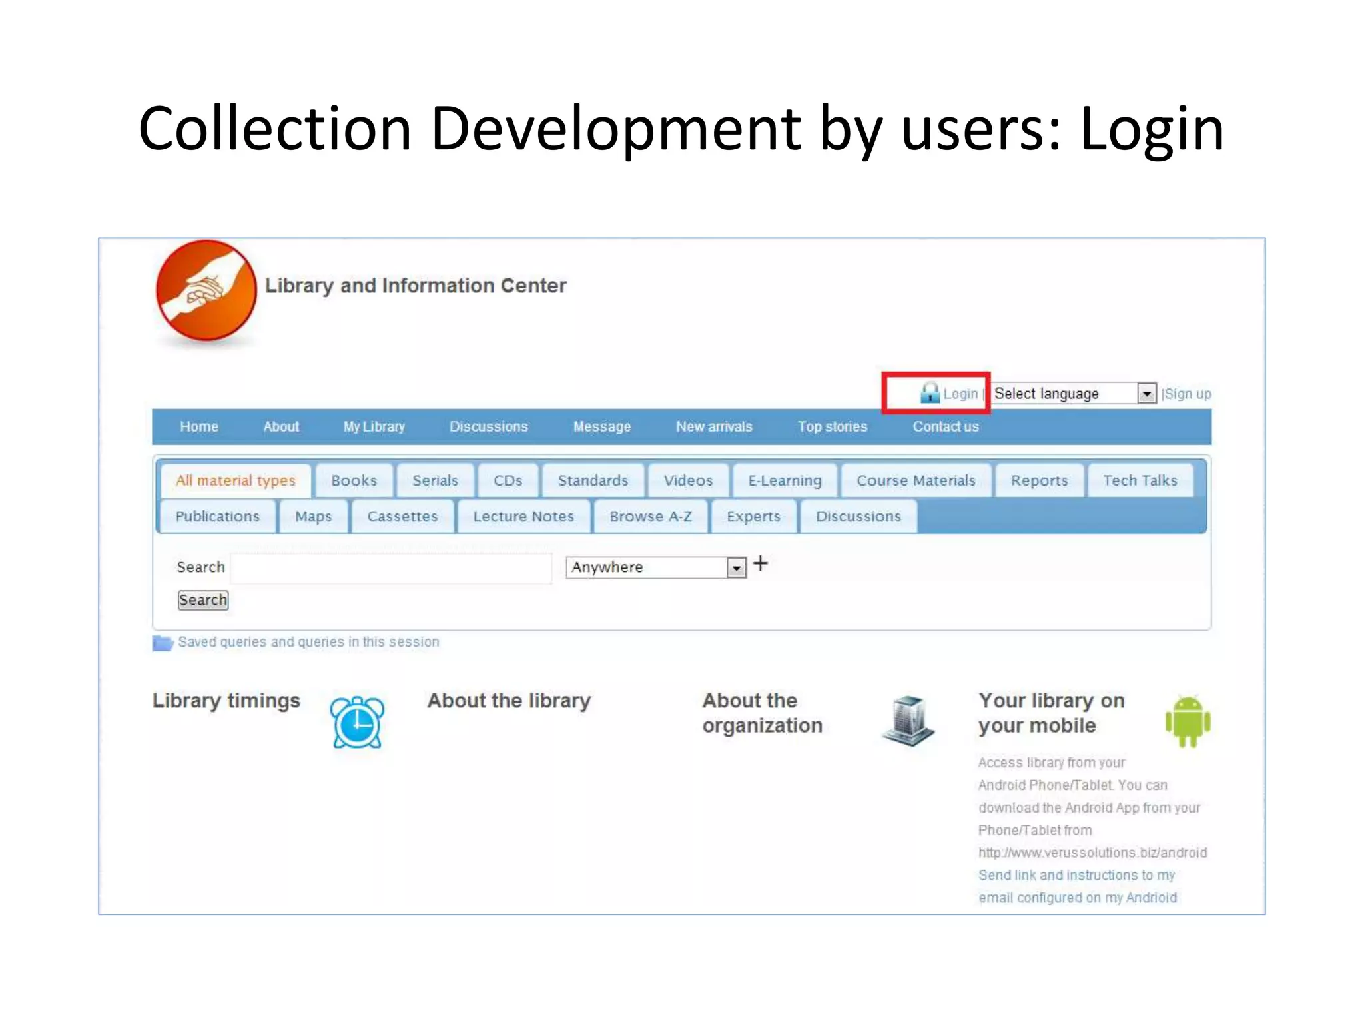
Task: Click Send link and instructions to my email
Action: pyautogui.click(x=1078, y=886)
